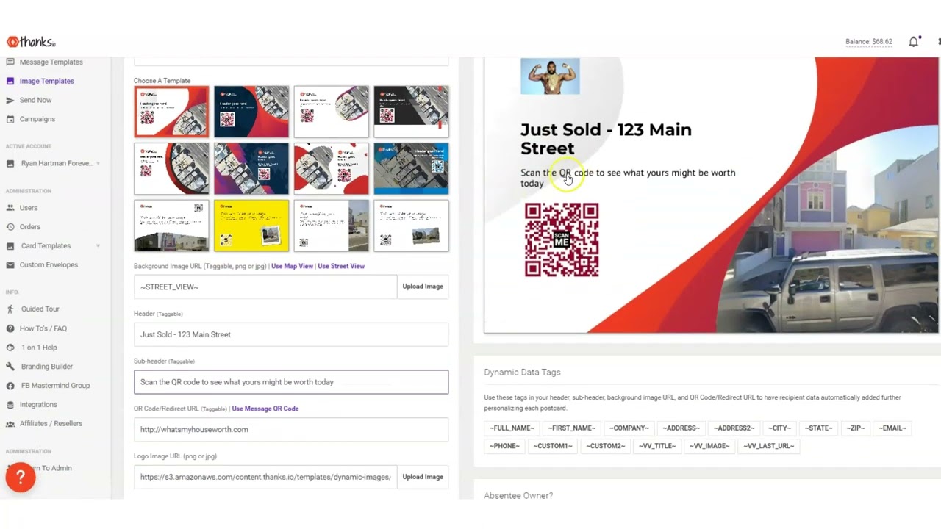
Task: Insert the ~FIRST_NAME~ tag
Action: (x=572, y=428)
